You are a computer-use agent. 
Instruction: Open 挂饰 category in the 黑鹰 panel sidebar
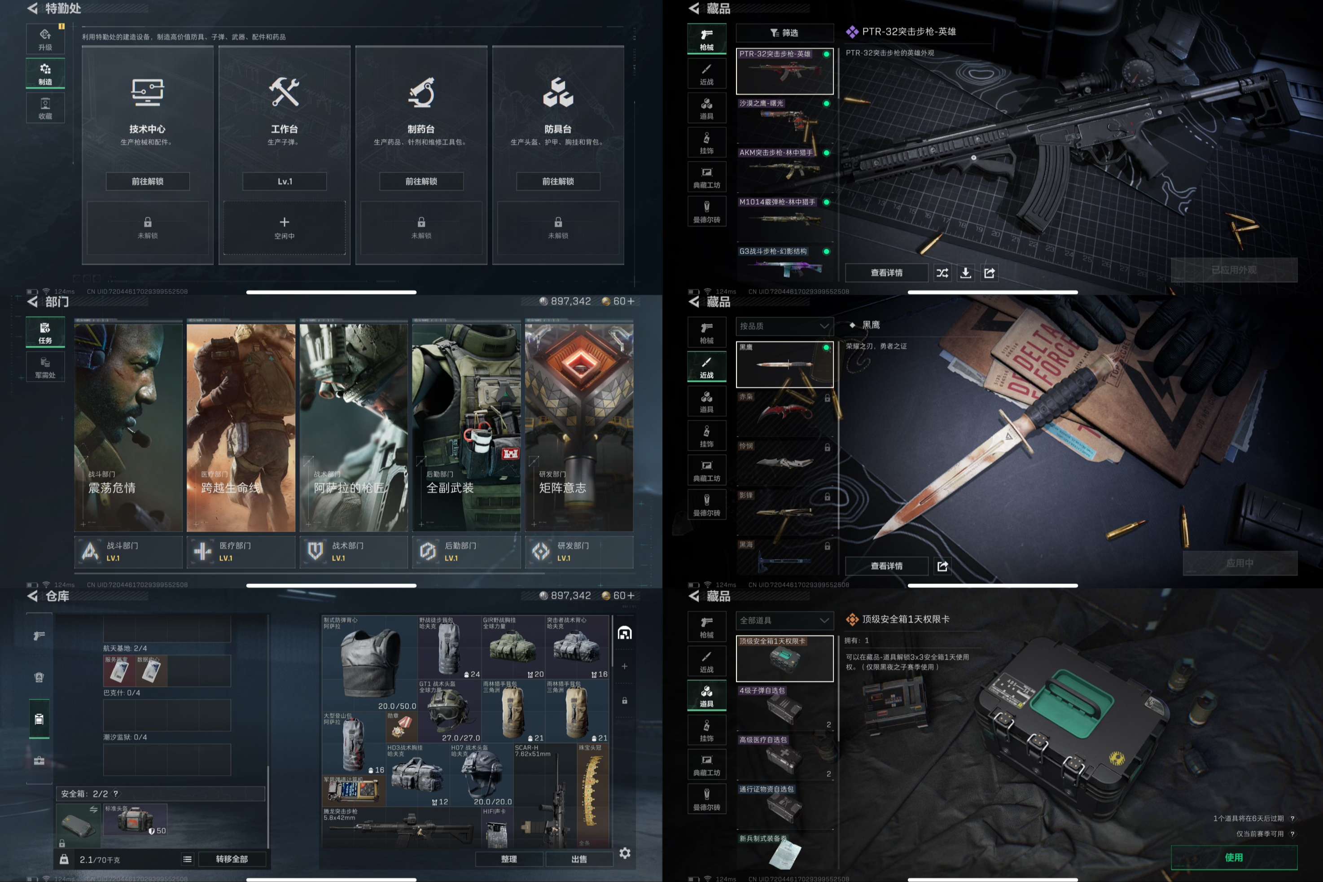(x=707, y=436)
